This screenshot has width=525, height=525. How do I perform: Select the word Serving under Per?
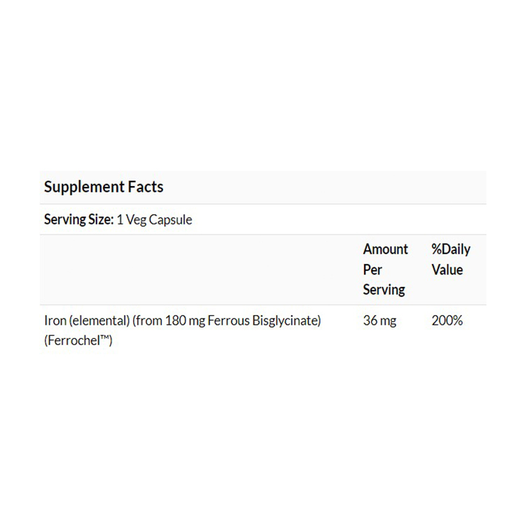pyautogui.click(x=384, y=289)
